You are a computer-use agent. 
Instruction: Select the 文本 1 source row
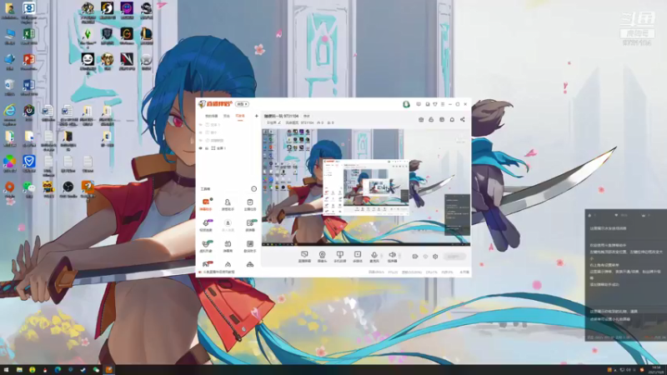click(x=228, y=124)
